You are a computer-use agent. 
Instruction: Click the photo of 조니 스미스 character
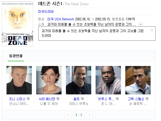pos(19,80)
